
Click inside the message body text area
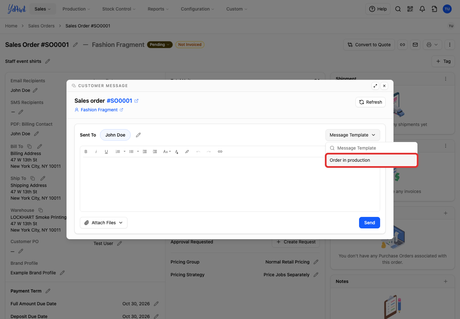coord(230,184)
